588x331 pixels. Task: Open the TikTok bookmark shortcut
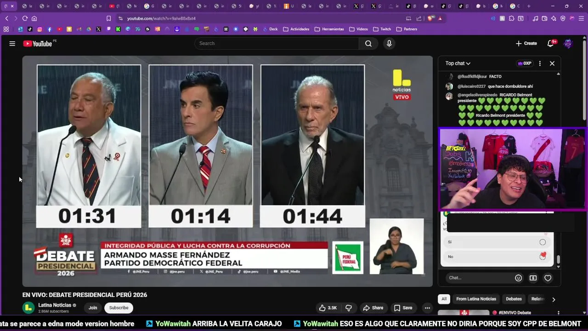[x=30, y=29]
